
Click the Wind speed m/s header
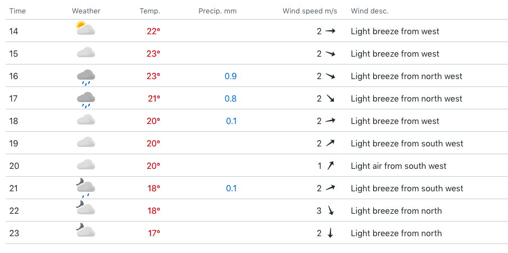pos(310,11)
